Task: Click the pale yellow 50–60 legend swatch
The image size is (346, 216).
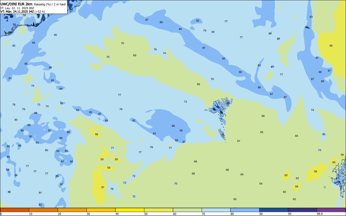Action: click(158, 210)
